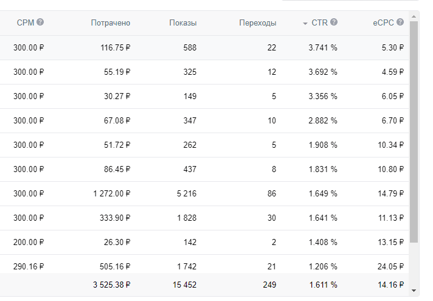Click the 200.00 ₽ CPM cell

29,242
